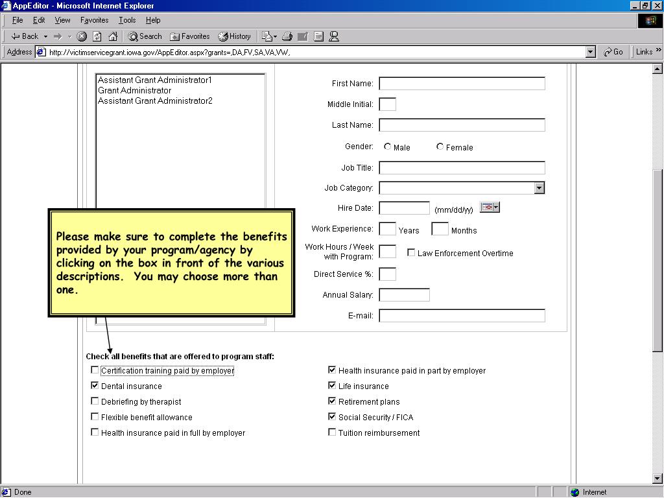Viewport: 664px width, 498px height.
Task: Expand the Forward button history dropdown
Action: click(x=70, y=36)
